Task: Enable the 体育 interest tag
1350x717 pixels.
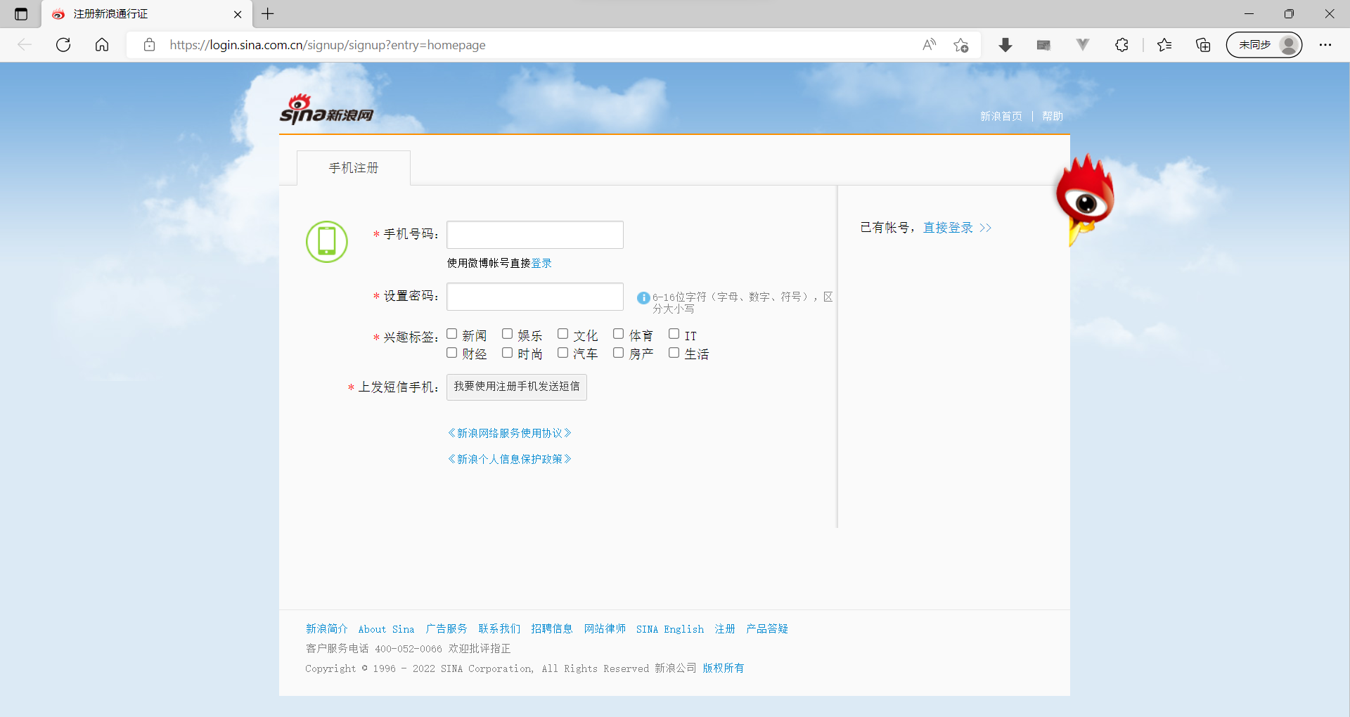Action: point(619,333)
